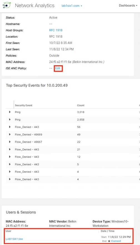140x245 pixels.
Task: Edit the ISE ANC Policy
Action: [58, 68]
